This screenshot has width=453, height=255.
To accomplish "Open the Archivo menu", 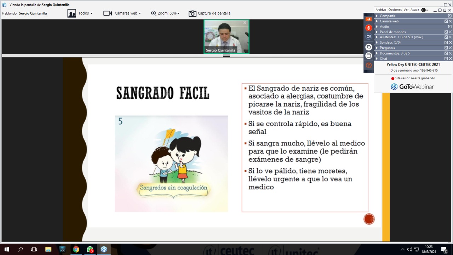I will 381,10.
